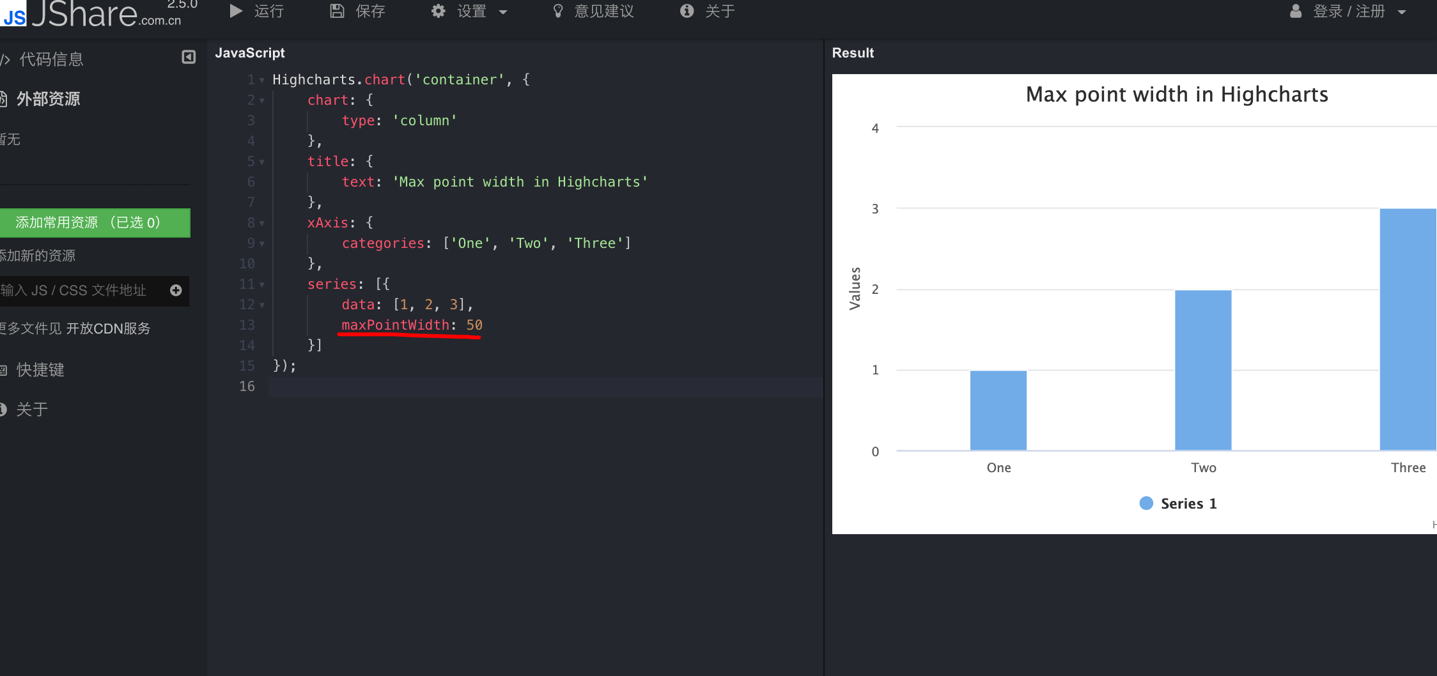Click the categories array code line
This screenshot has height=676, width=1437.
[486, 243]
